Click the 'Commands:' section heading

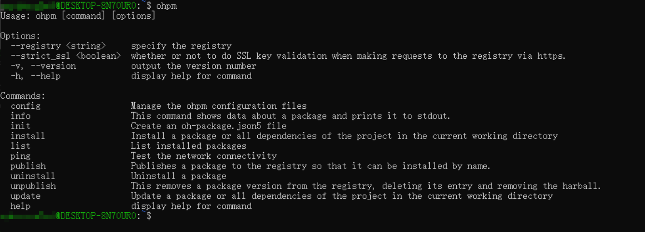(x=23, y=96)
